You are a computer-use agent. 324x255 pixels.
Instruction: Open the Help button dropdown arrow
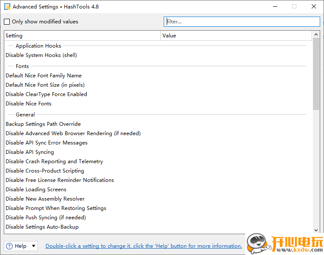[34, 246]
